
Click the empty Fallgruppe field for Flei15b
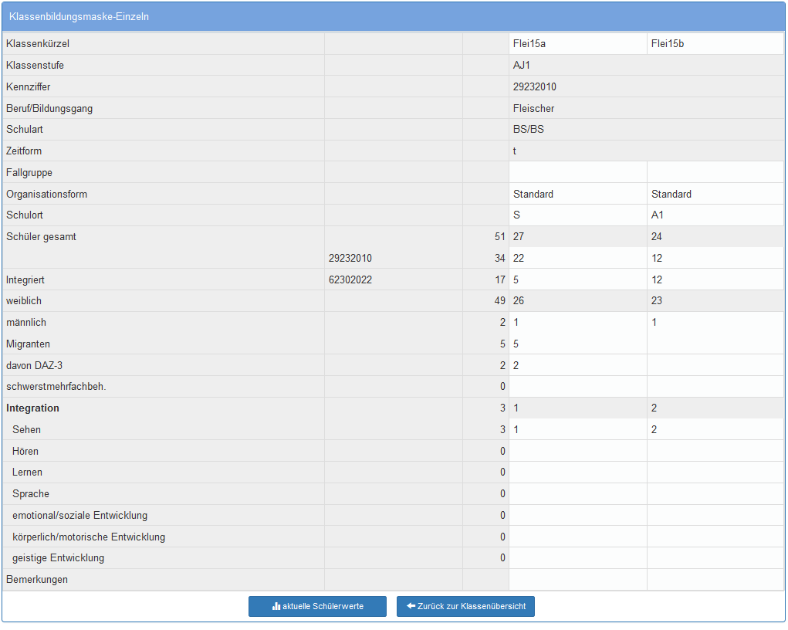[x=715, y=173]
